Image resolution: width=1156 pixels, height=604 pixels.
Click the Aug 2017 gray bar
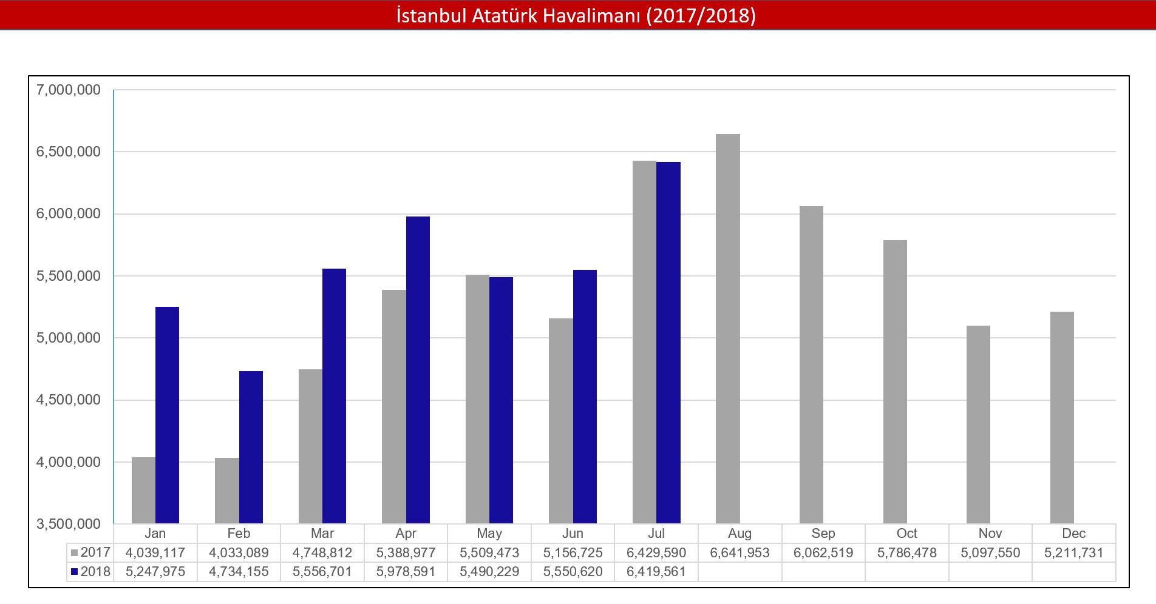click(x=727, y=329)
